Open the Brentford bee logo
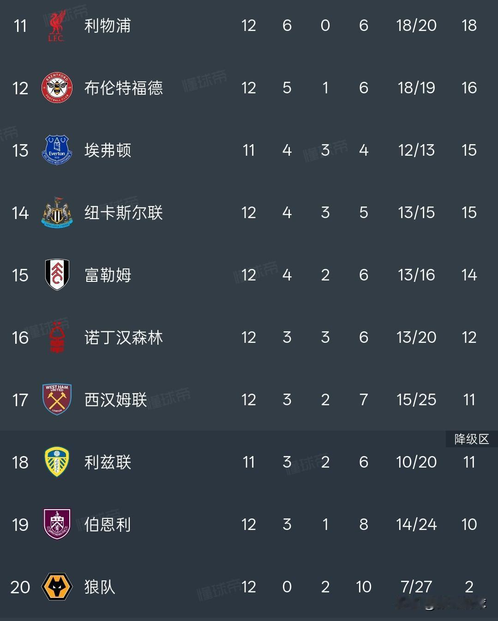This screenshot has width=498, height=621. pyautogui.click(x=57, y=88)
